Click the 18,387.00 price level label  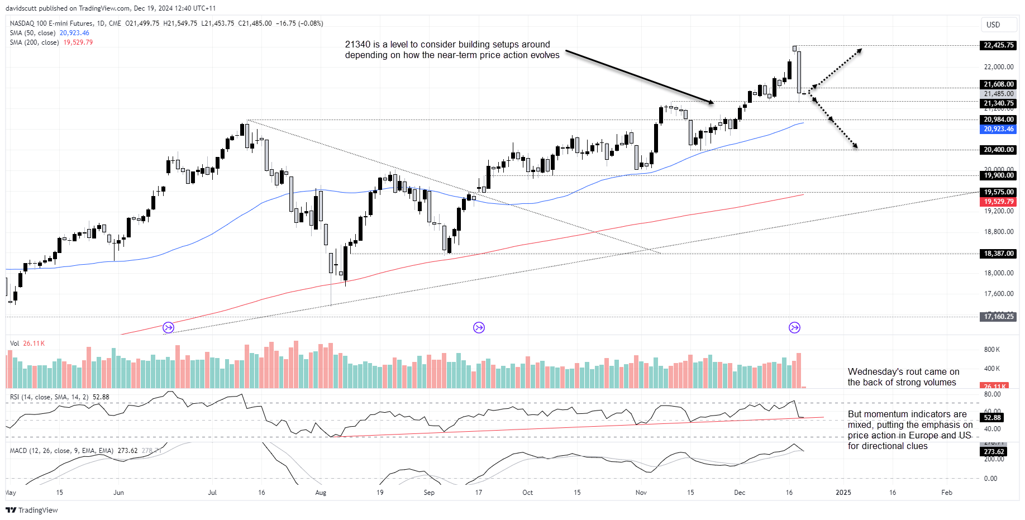click(x=998, y=254)
